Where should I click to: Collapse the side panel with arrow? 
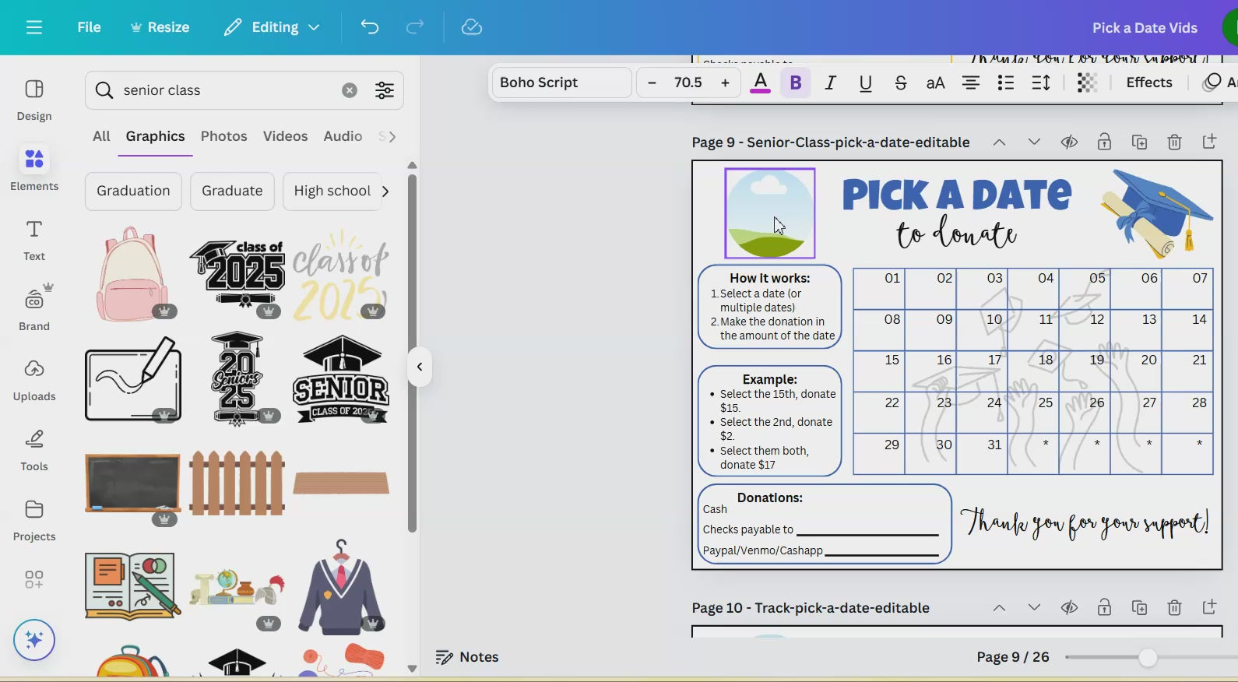click(x=420, y=367)
